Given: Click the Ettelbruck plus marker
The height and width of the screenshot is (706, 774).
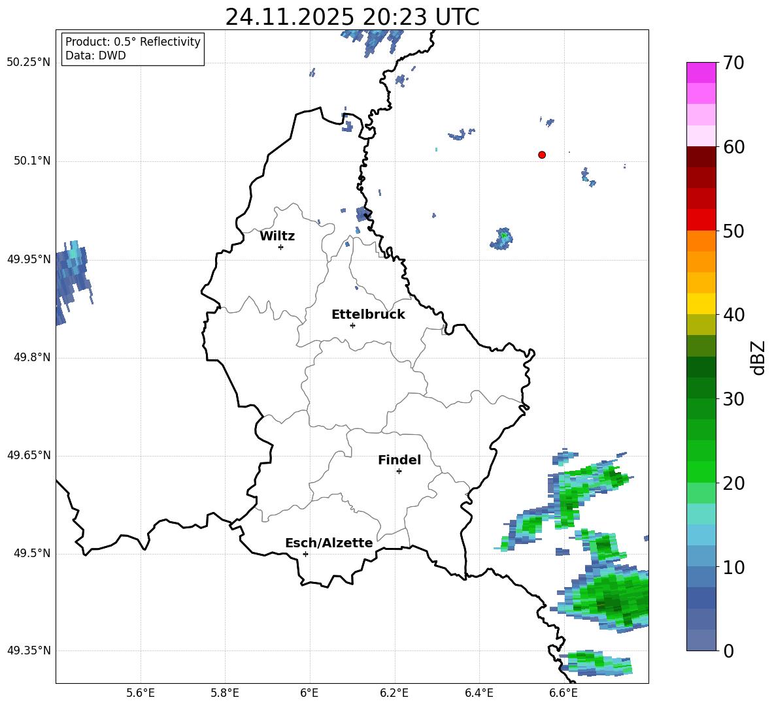Looking at the screenshot, I should coord(352,325).
